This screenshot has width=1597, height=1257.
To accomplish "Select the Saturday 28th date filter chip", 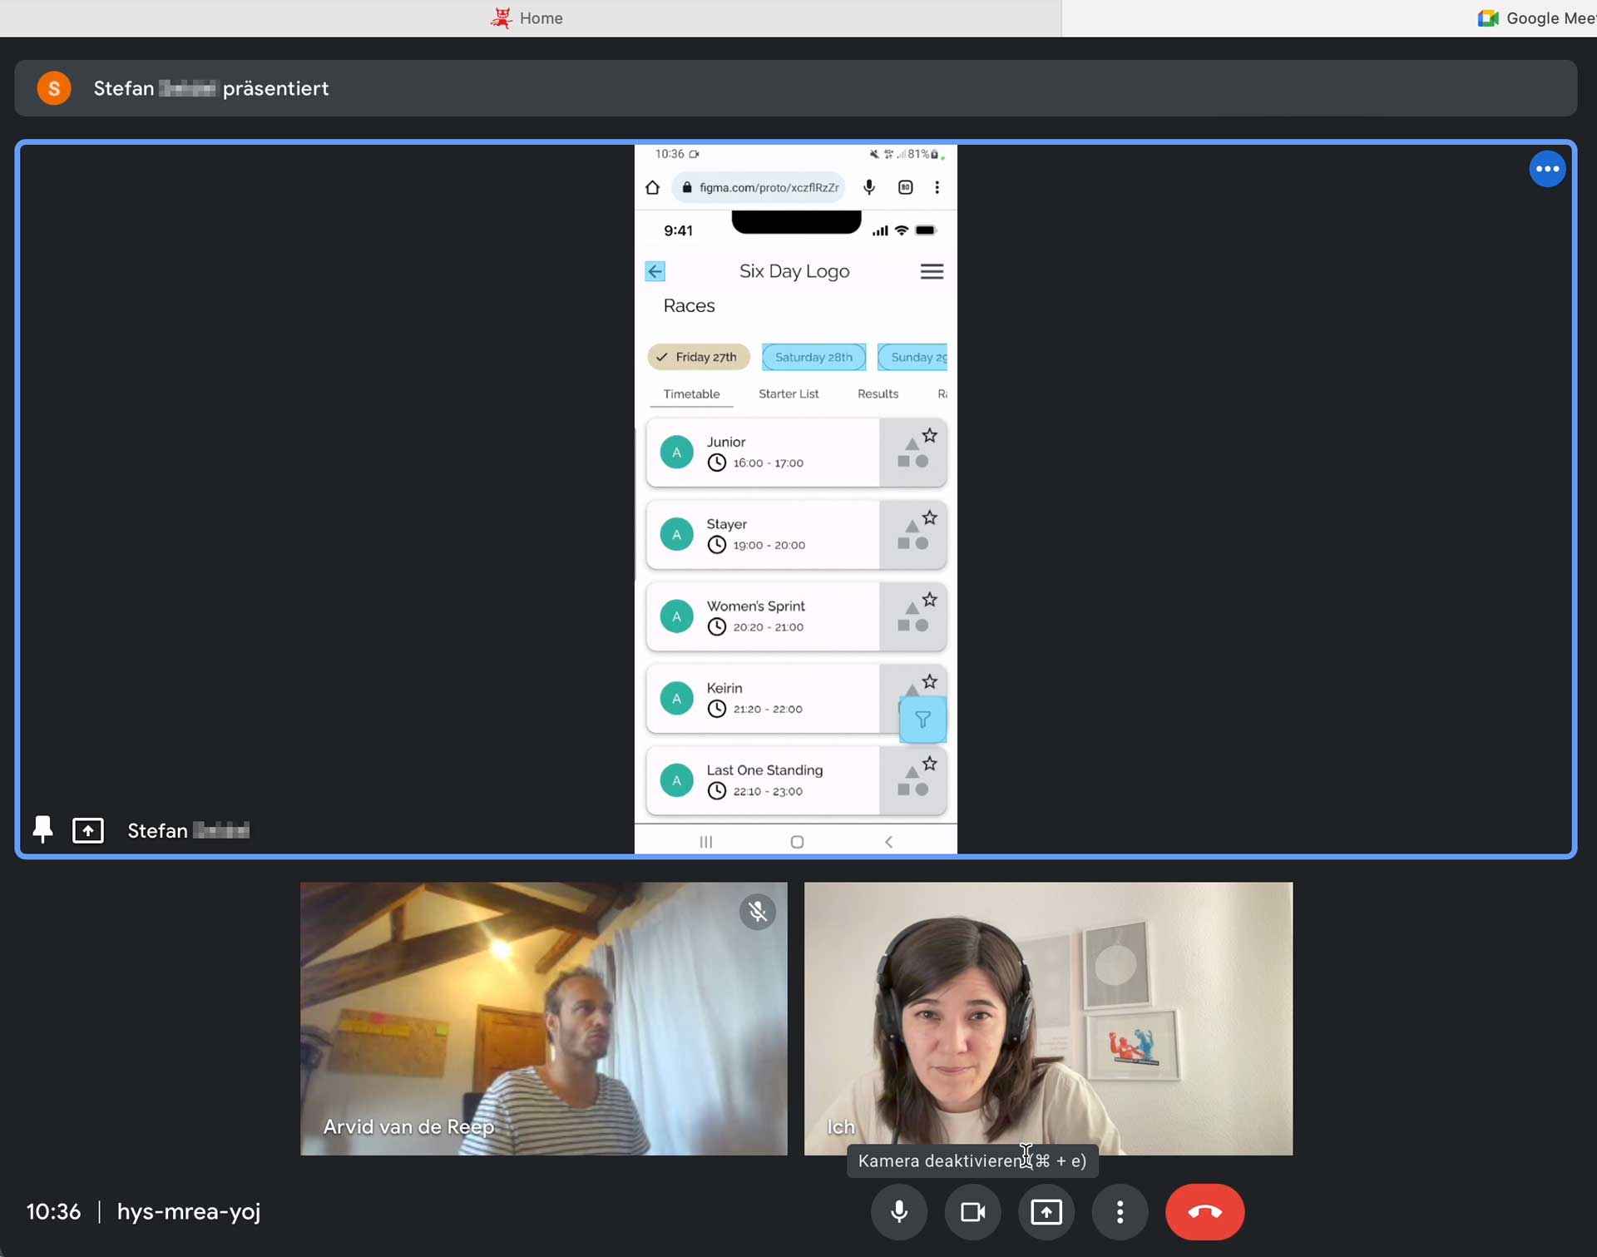I will pyautogui.click(x=813, y=356).
